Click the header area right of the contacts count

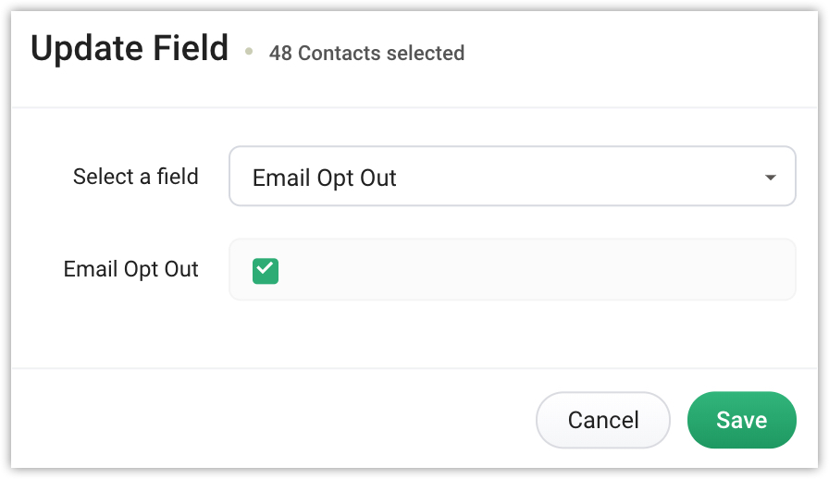[x=639, y=53]
